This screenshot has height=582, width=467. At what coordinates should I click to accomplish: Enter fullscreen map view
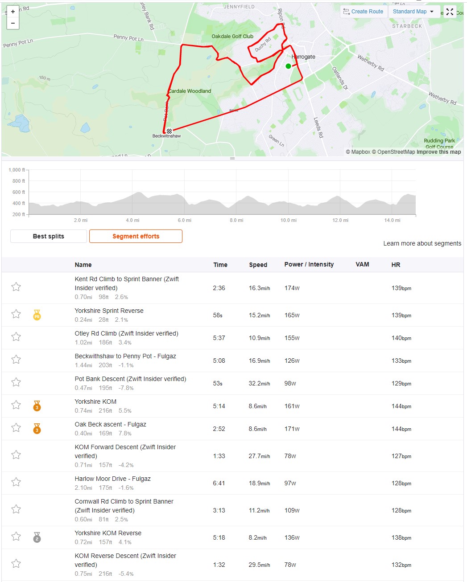tap(450, 12)
